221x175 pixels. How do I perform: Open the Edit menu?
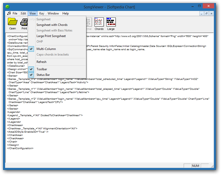pos(23,13)
